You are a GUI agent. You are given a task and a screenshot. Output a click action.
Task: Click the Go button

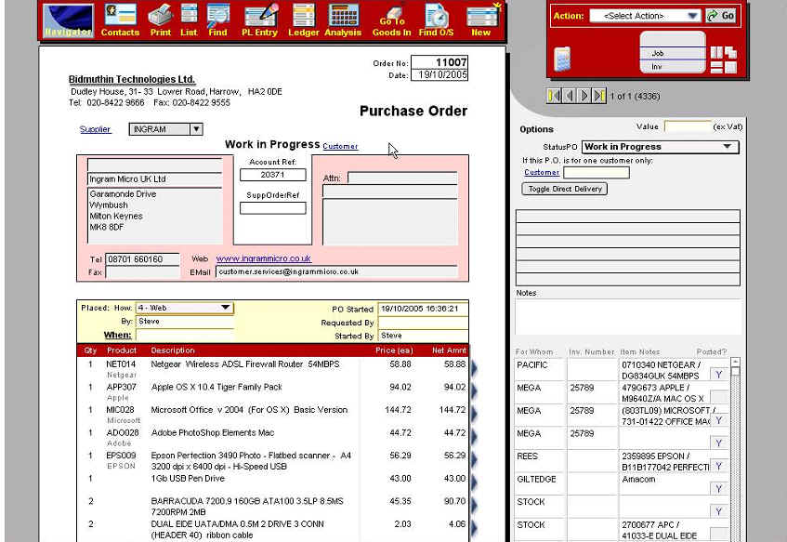pos(721,16)
